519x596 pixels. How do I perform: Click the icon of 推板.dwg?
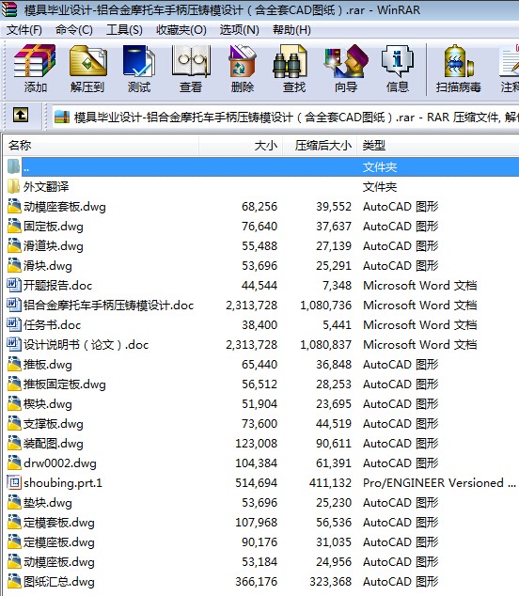coord(14,364)
